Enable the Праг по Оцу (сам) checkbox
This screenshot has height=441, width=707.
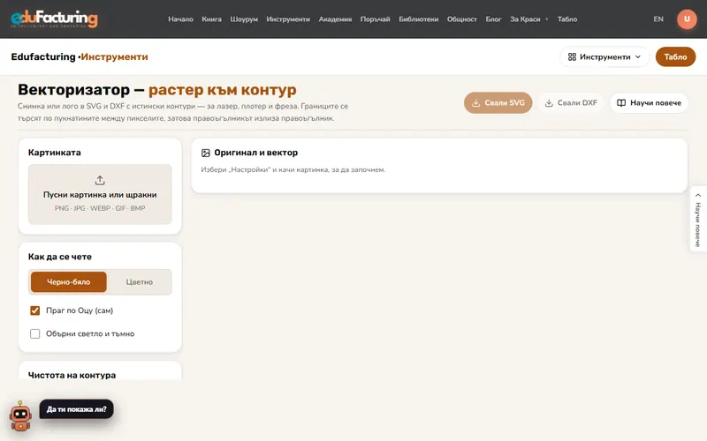[x=34, y=310]
